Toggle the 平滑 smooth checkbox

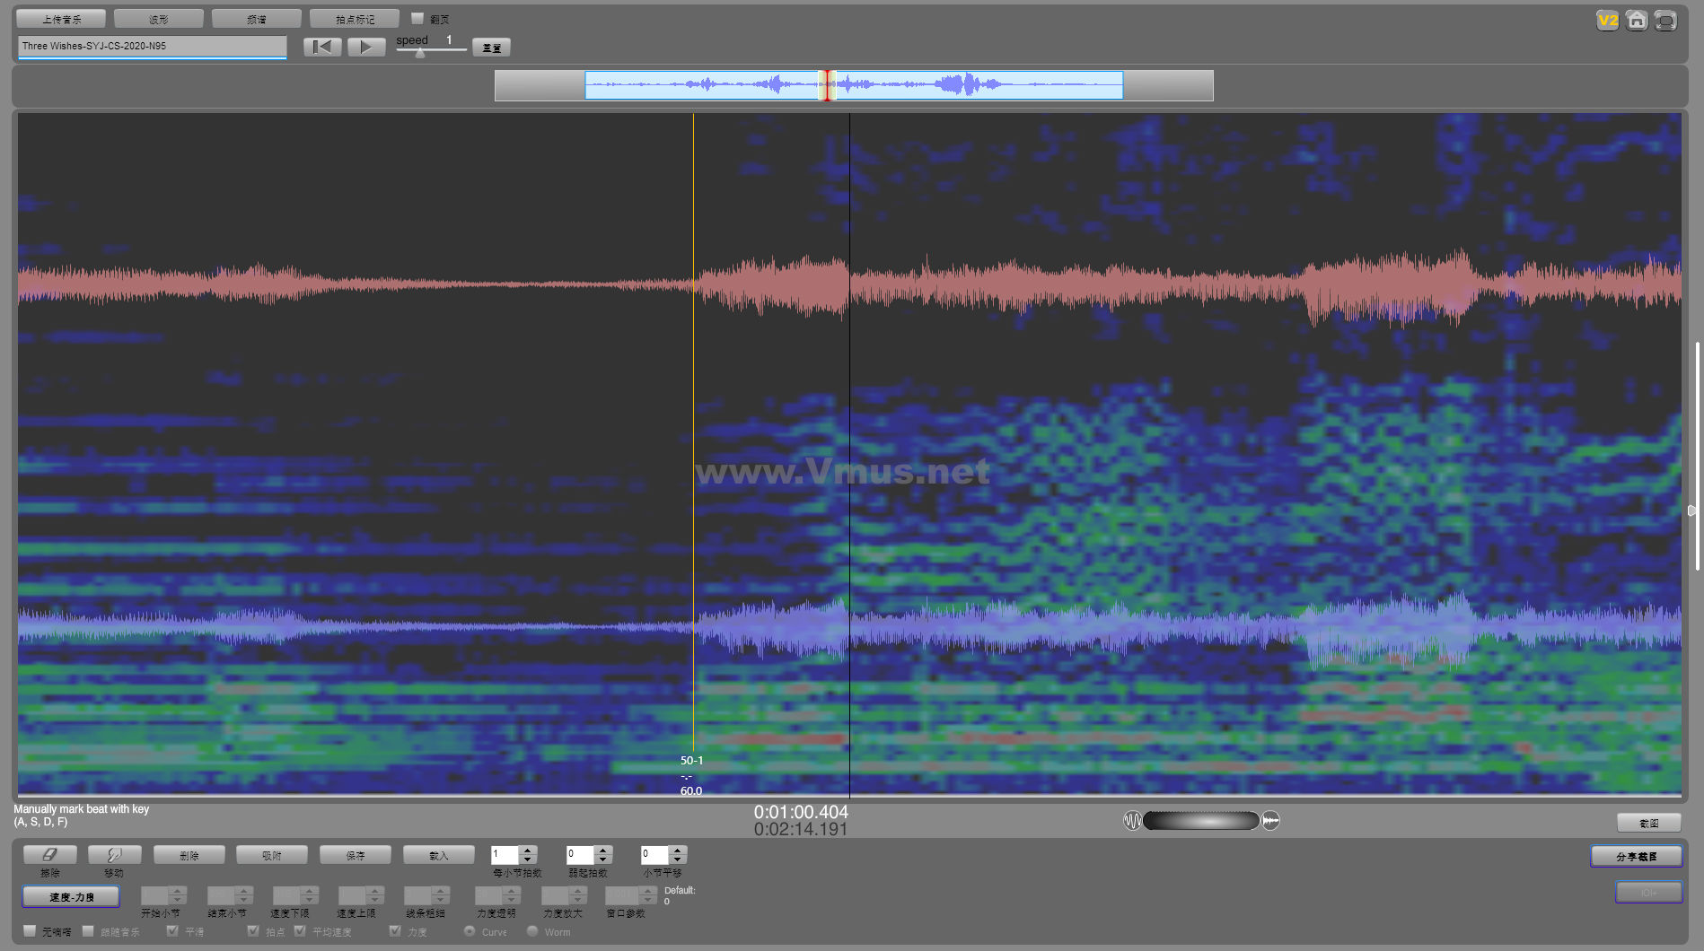pyautogui.click(x=172, y=930)
